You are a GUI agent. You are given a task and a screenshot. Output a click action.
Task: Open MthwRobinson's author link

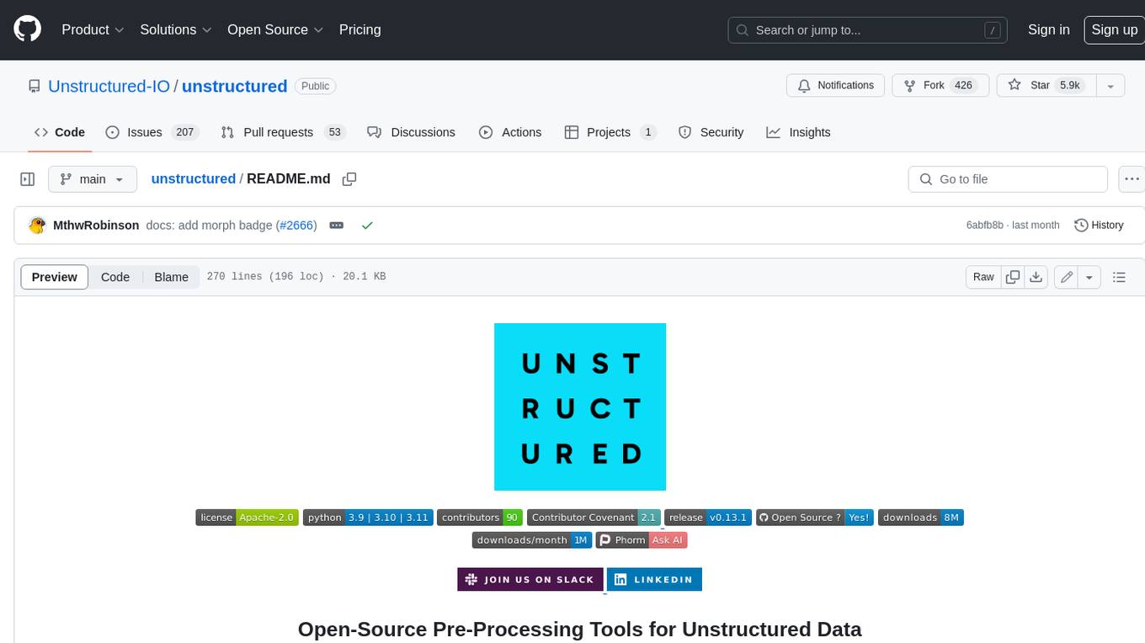(96, 226)
